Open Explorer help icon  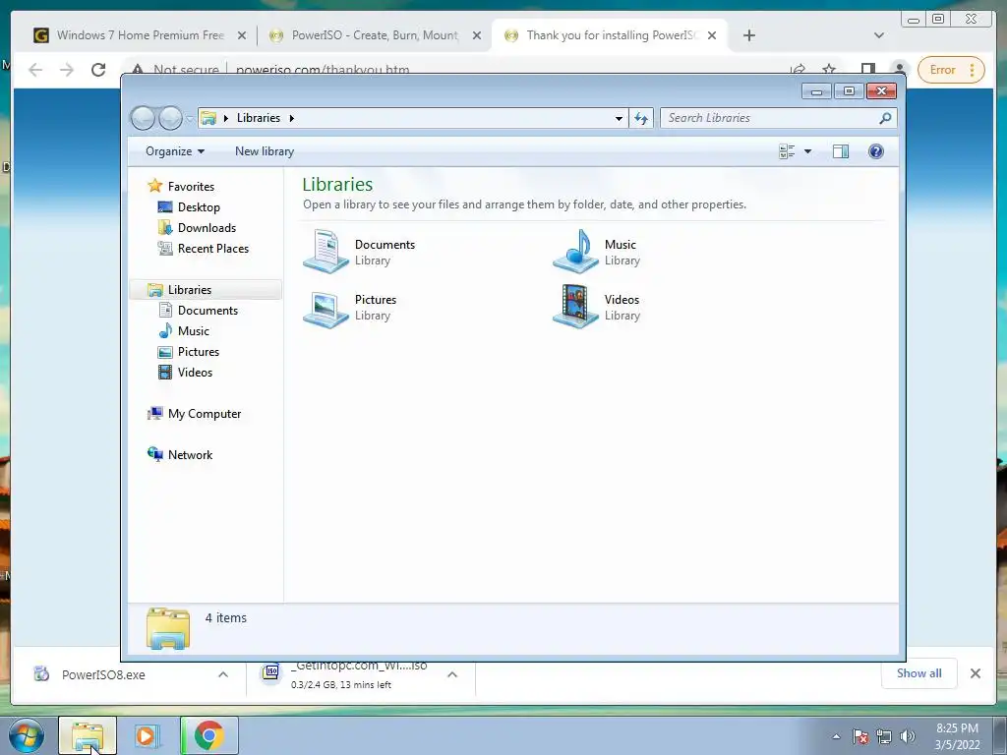[875, 151]
